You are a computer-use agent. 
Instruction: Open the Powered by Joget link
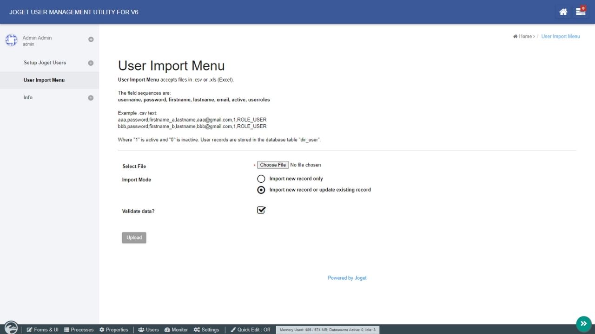coord(347,278)
